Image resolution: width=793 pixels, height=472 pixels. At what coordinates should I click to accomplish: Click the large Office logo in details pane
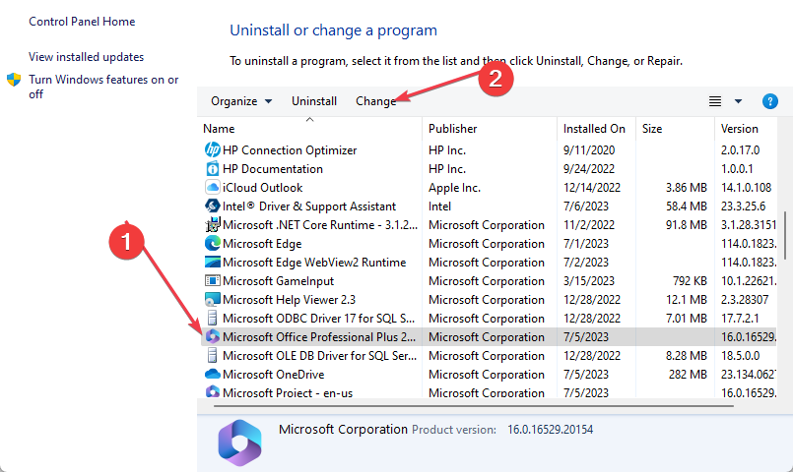(239, 443)
